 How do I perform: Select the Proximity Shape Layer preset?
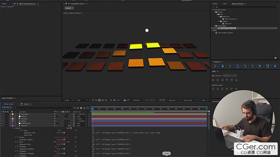coord(227,28)
